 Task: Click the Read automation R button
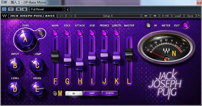point(18,9)
